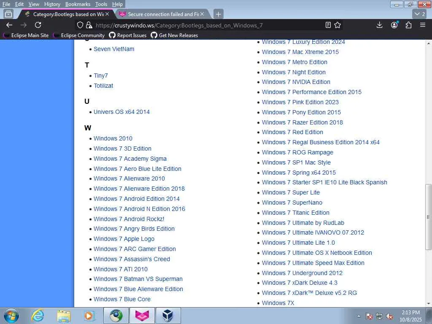Switch to the pink browser taskbar icon
Image resolution: width=432 pixels, height=324 pixels.
142,316
